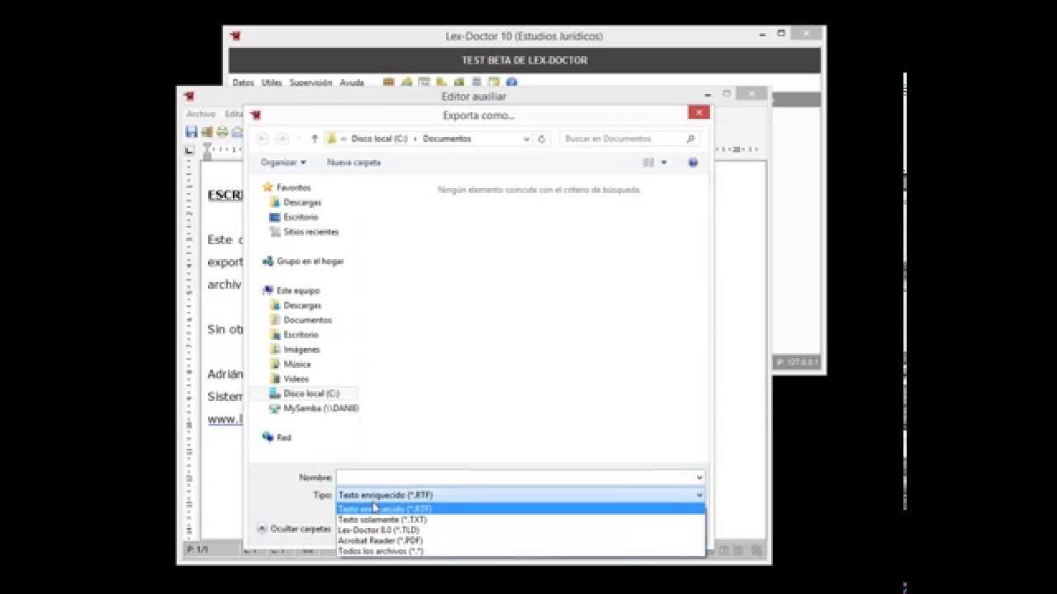Image resolution: width=1057 pixels, height=594 pixels.
Task: Open Documentos under Este equipo
Action: point(301,320)
